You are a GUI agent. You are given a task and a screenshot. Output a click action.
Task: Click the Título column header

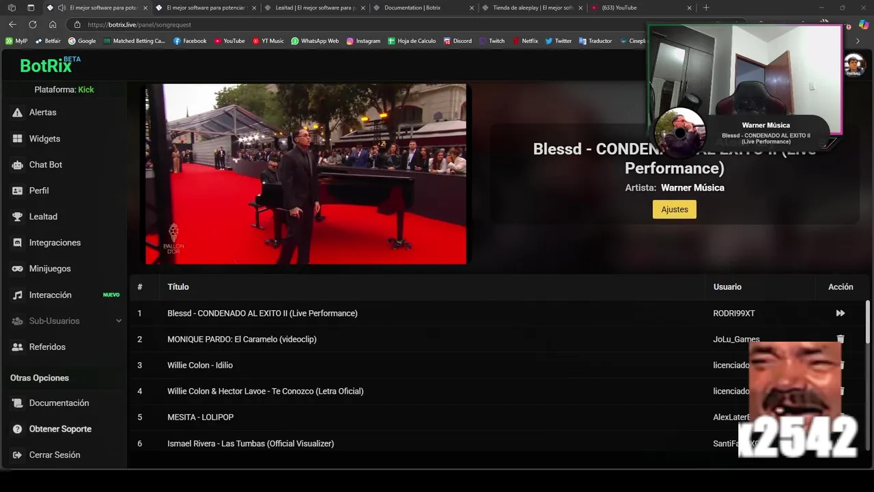pos(178,287)
